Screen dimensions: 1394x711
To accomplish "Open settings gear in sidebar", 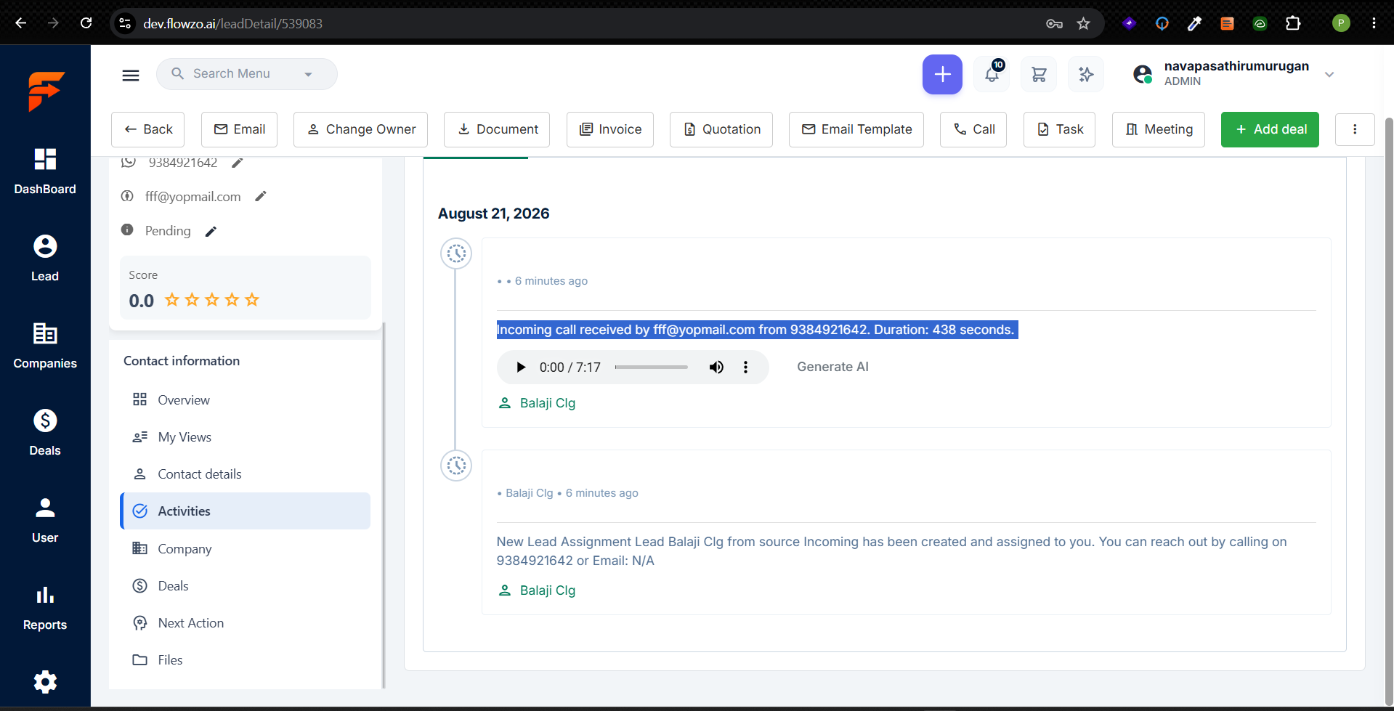I will [x=45, y=681].
